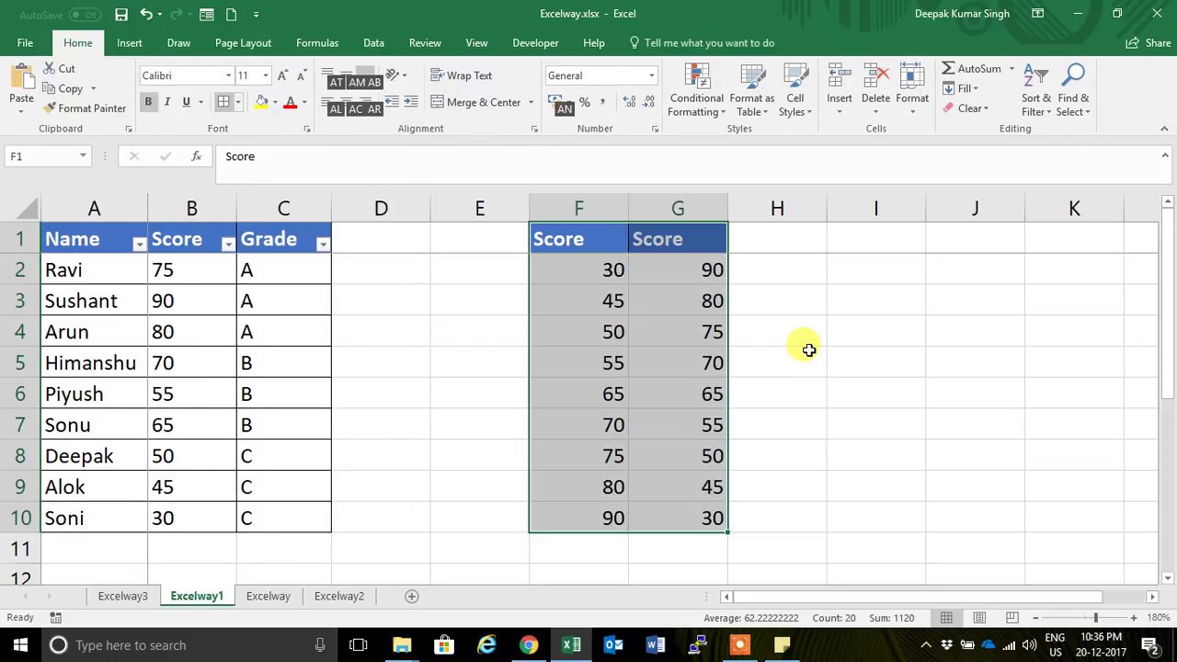Select the Format Painter tool

coord(85,108)
